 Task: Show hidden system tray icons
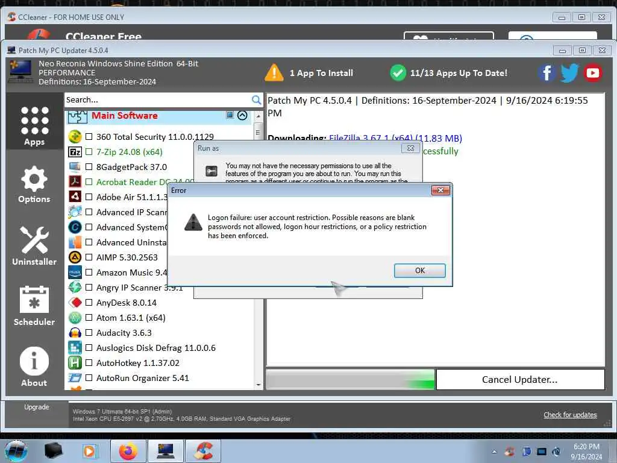click(494, 452)
